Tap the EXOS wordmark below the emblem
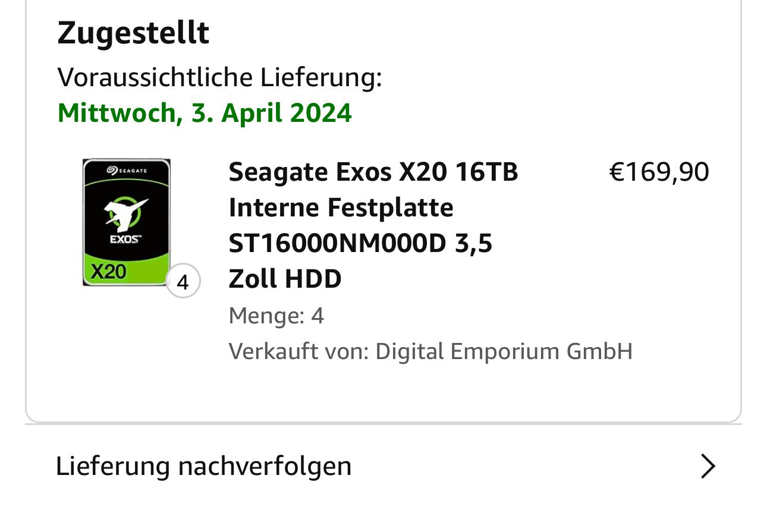767x513 pixels. click(125, 239)
